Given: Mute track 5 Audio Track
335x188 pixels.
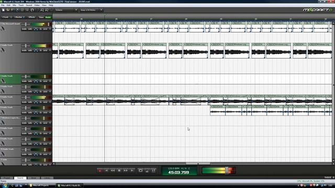Looking at the screenshot, I should [24, 102].
